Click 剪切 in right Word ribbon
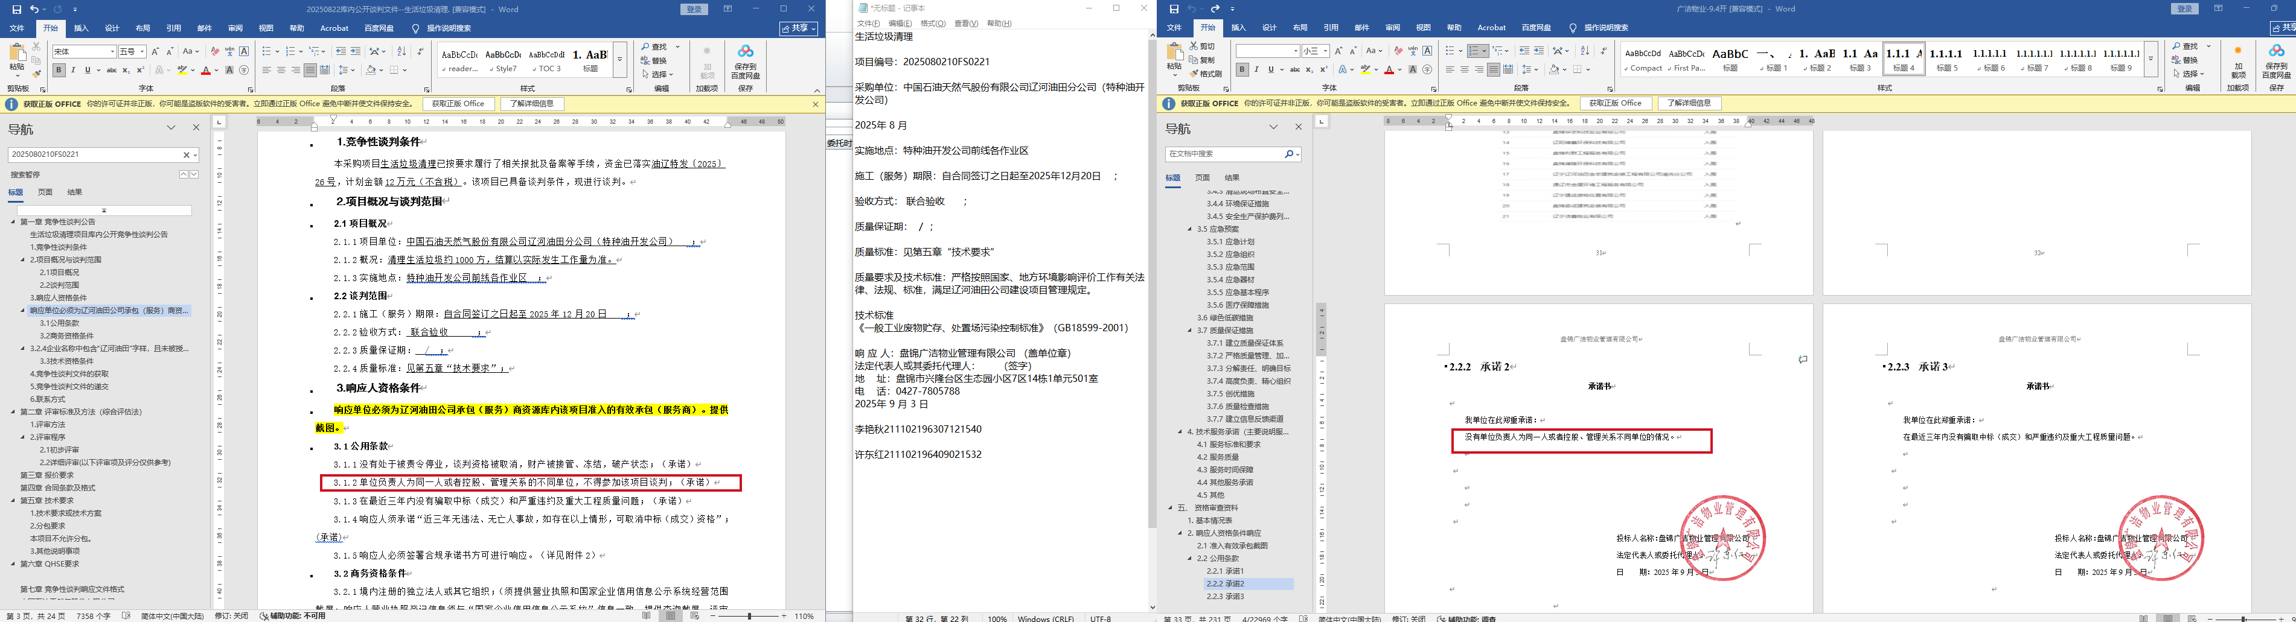Screen dimensions: 2296x622 click(x=1203, y=46)
